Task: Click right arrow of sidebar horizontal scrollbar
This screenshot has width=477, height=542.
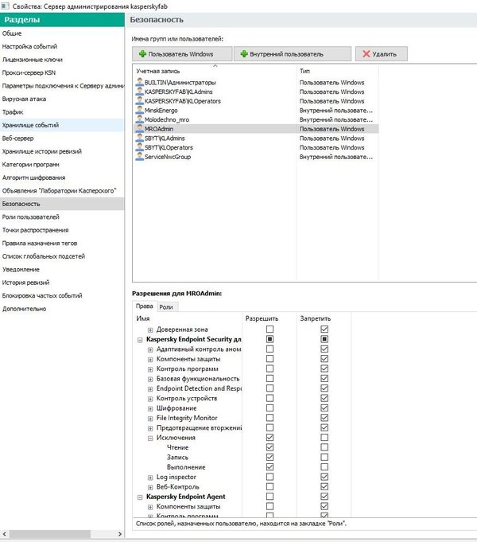Action: [120, 534]
